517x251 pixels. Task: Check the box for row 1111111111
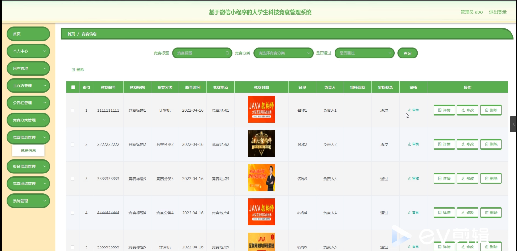coord(72,110)
